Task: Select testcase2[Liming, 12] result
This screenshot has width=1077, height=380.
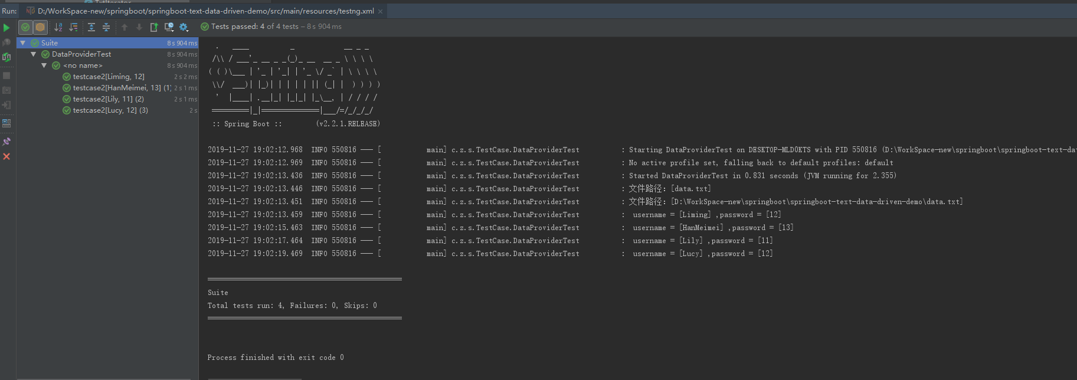Action: pos(107,77)
